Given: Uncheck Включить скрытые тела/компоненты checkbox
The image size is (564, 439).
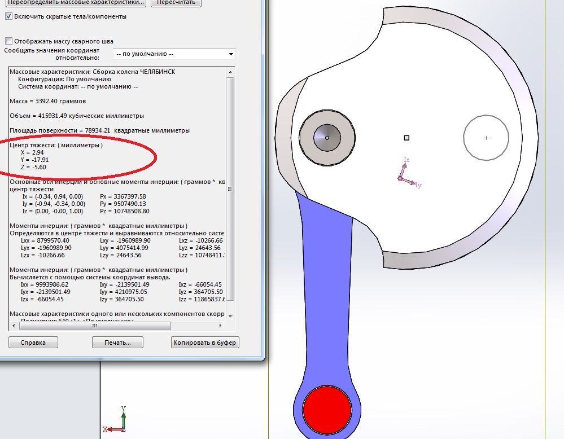Looking at the screenshot, I should click(8, 16).
